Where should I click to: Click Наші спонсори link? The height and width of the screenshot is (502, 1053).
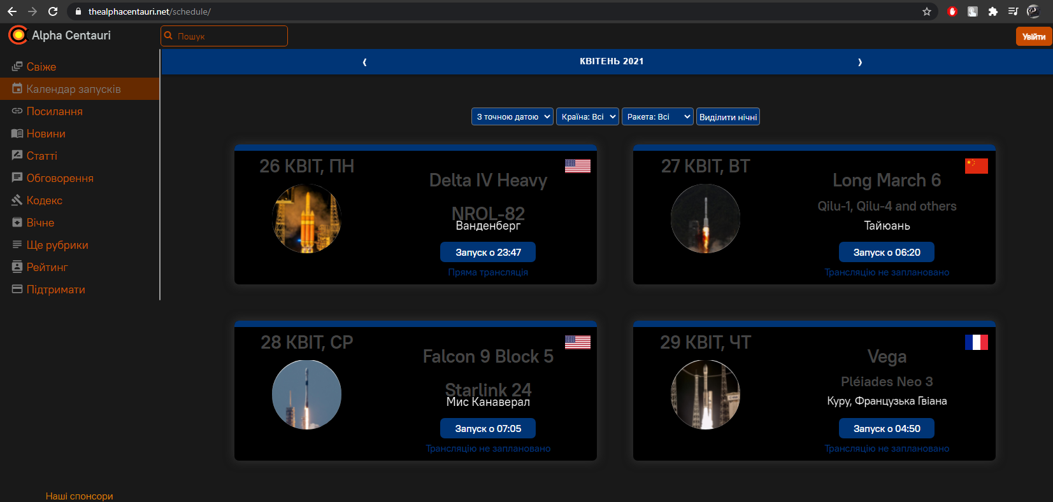(x=79, y=496)
